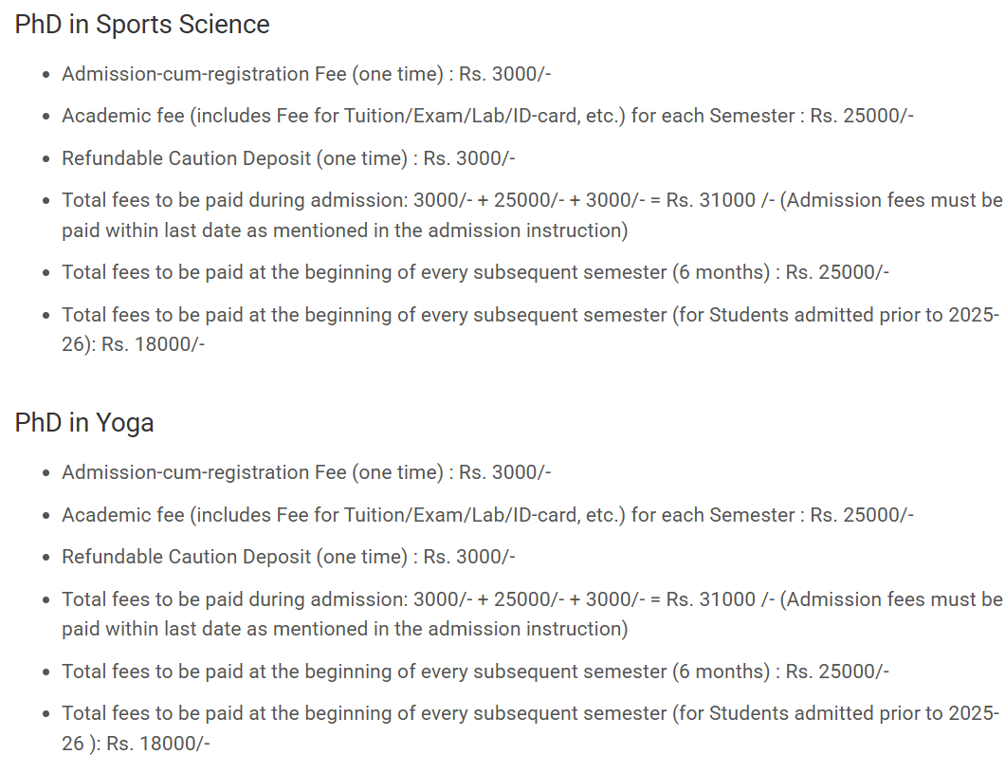The height and width of the screenshot is (773, 1005).
Task: Click "Rs. 31000" total under Sports Science
Action: [710, 201]
